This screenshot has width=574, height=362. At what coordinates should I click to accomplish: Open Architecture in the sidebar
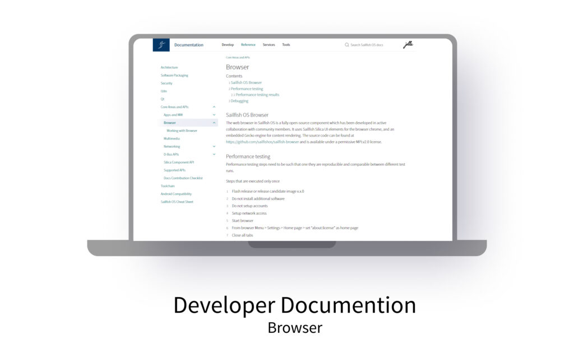click(169, 67)
